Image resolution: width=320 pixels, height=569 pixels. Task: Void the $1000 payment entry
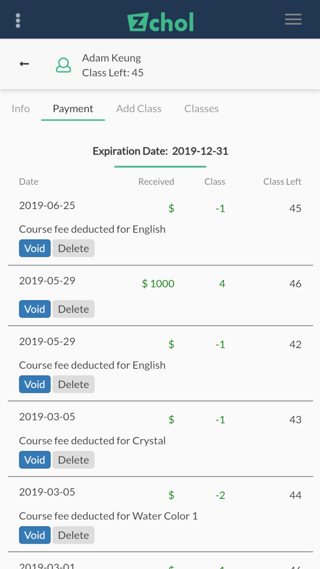(x=35, y=309)
